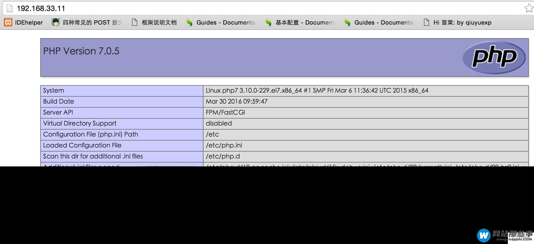This screenshot has width=534, height=244.
Task: Click the page icon in address bar
Action: (x=10, y=8)
